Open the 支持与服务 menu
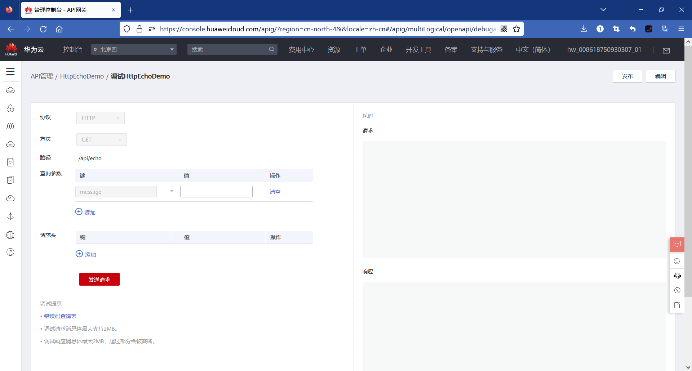 pyautogui.click(x=487, y=49)
